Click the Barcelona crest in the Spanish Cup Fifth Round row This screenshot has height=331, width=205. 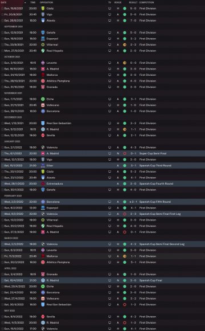pos(43,202)
